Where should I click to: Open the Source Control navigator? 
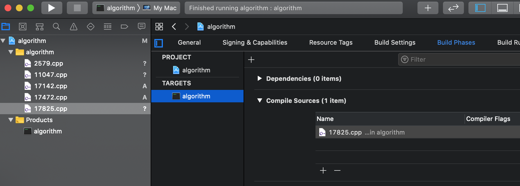click(x=23, y=27)
